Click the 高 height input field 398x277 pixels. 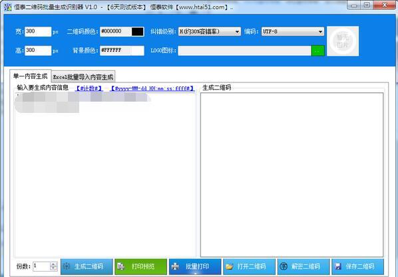(38, 50)
